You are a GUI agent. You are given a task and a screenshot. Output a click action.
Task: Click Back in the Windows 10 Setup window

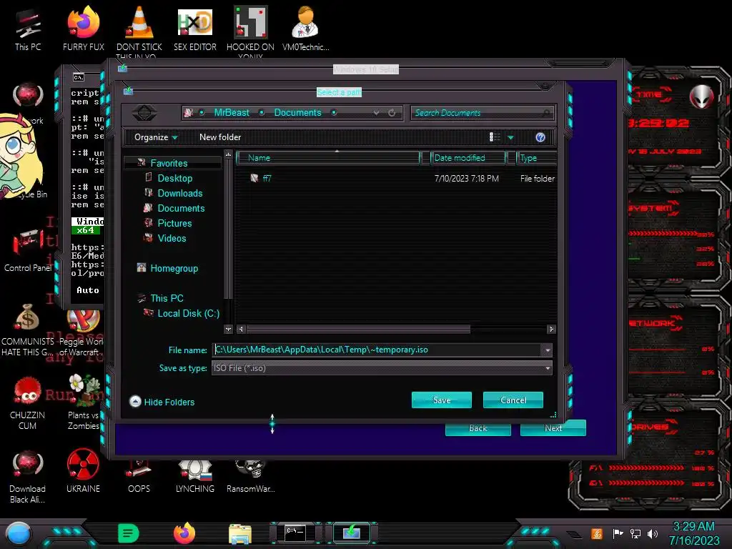pos(478,428)
